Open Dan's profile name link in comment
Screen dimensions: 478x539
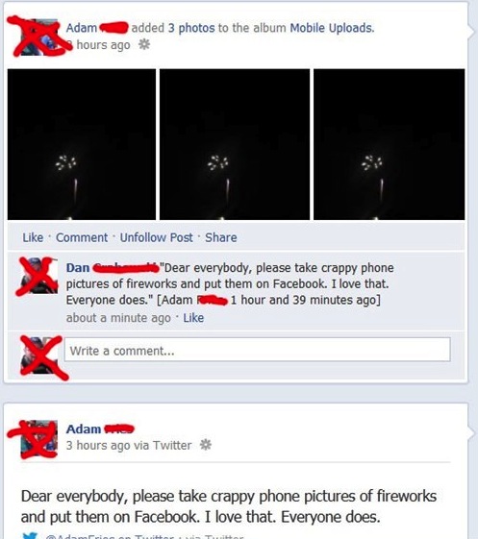click(x=78, y=268)
